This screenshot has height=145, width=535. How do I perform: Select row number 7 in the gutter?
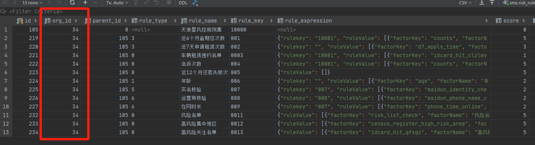6,81
